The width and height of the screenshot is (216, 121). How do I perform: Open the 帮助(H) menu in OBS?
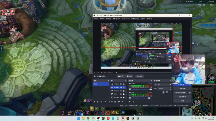(149, 19)
